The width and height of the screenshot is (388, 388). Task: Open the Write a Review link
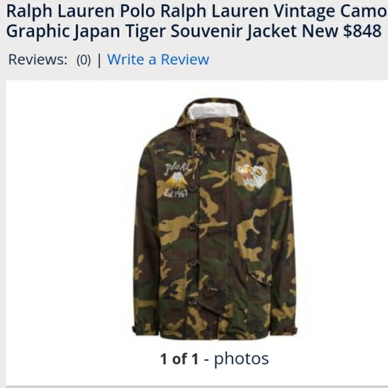point(158,60)
